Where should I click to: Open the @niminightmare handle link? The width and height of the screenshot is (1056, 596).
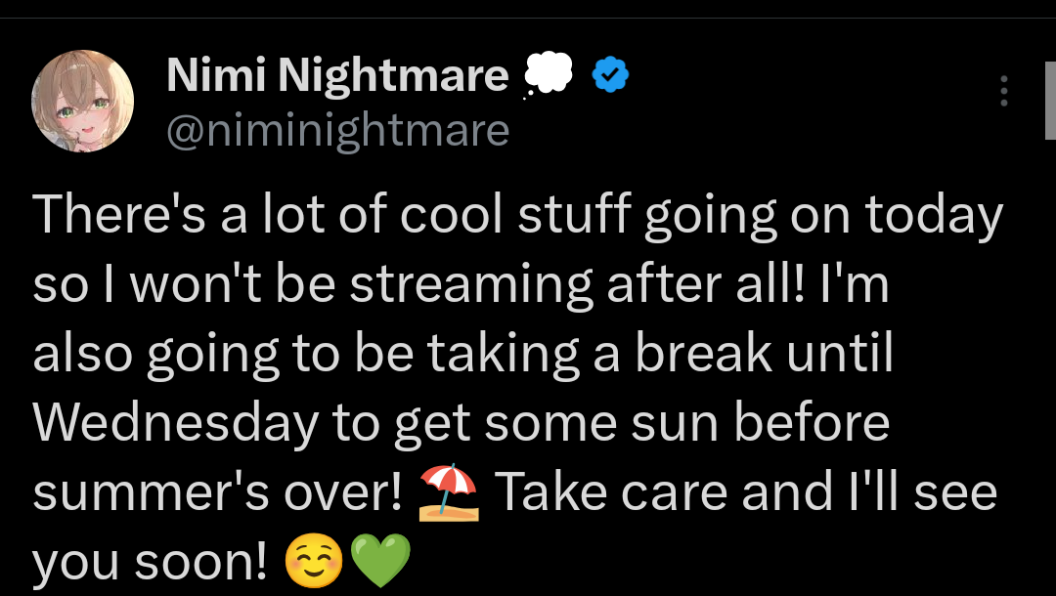tap(337, 130)
